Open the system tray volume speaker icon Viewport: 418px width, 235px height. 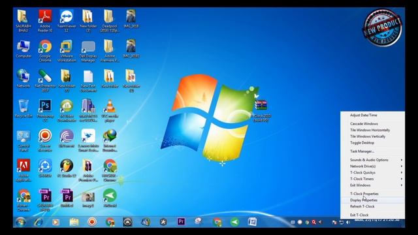[x=348, y=222]
